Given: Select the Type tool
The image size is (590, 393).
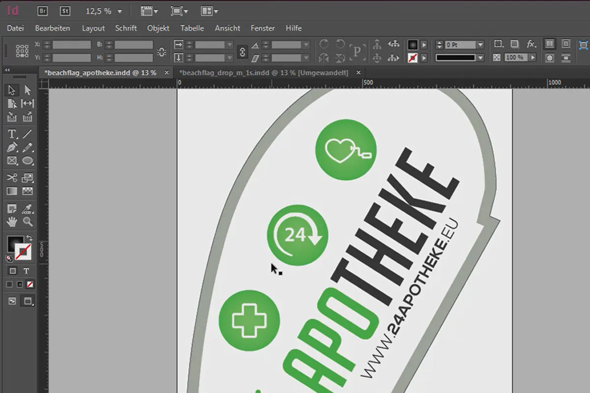Looking at the screenshot, I should [x=12, y=134].
